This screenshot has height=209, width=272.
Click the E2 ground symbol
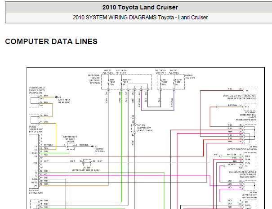tap(93, 147)
